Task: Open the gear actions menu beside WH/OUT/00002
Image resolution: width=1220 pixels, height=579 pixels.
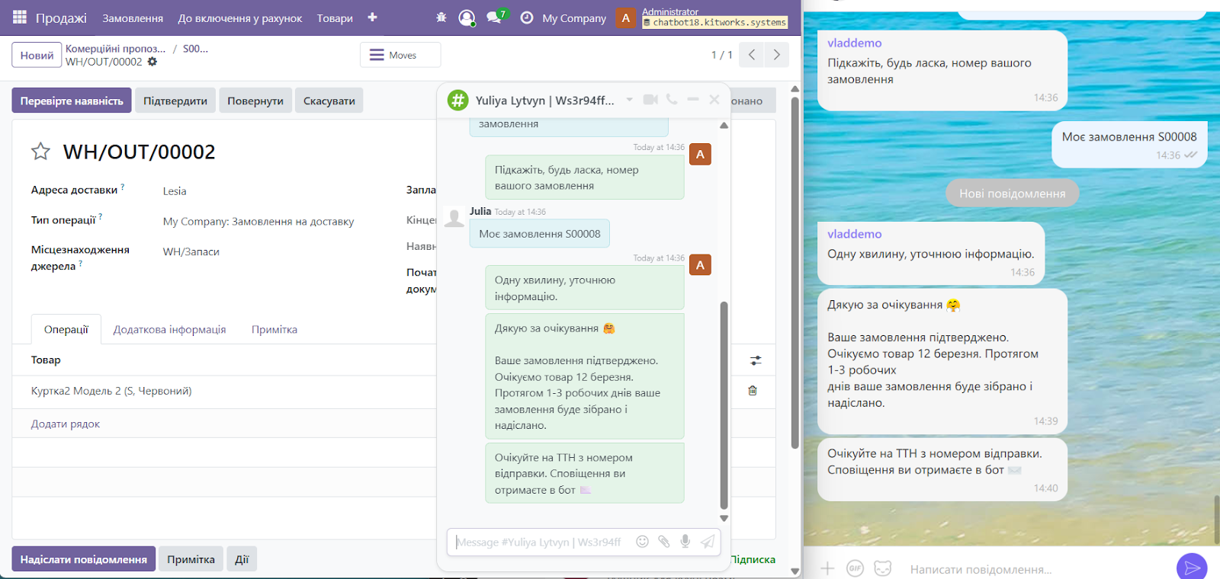Action: click(x=152, y=62)
